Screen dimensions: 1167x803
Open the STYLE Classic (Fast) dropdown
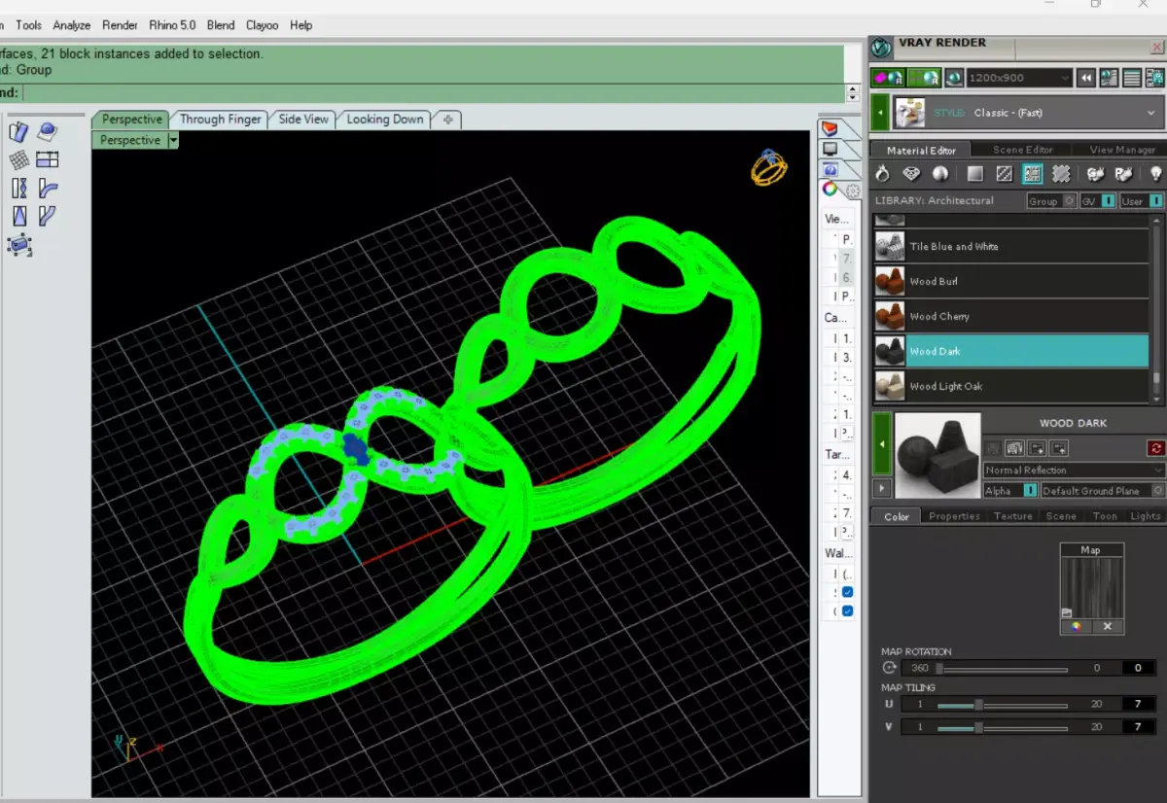[x=1029, y=113]
